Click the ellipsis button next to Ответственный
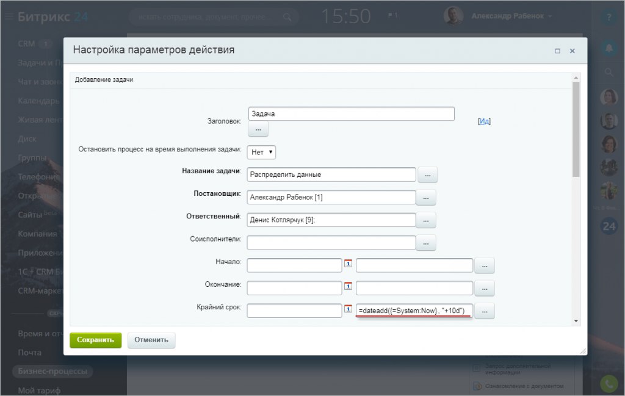This screenshot has height=396, width=625. 425,220
